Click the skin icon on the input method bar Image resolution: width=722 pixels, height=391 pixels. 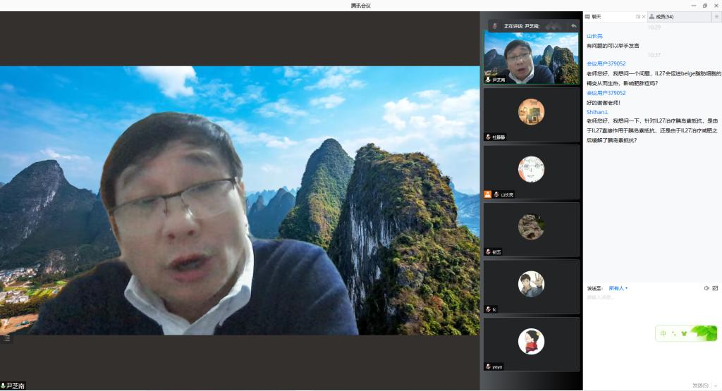click(683, 333)
